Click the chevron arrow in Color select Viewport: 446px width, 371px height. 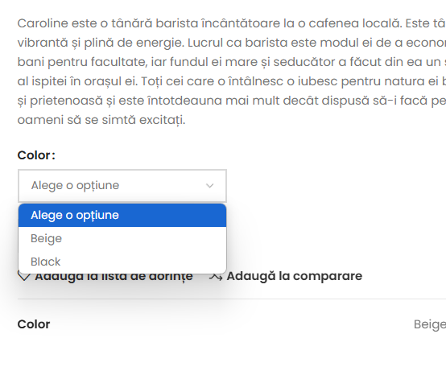pos(210,186)
